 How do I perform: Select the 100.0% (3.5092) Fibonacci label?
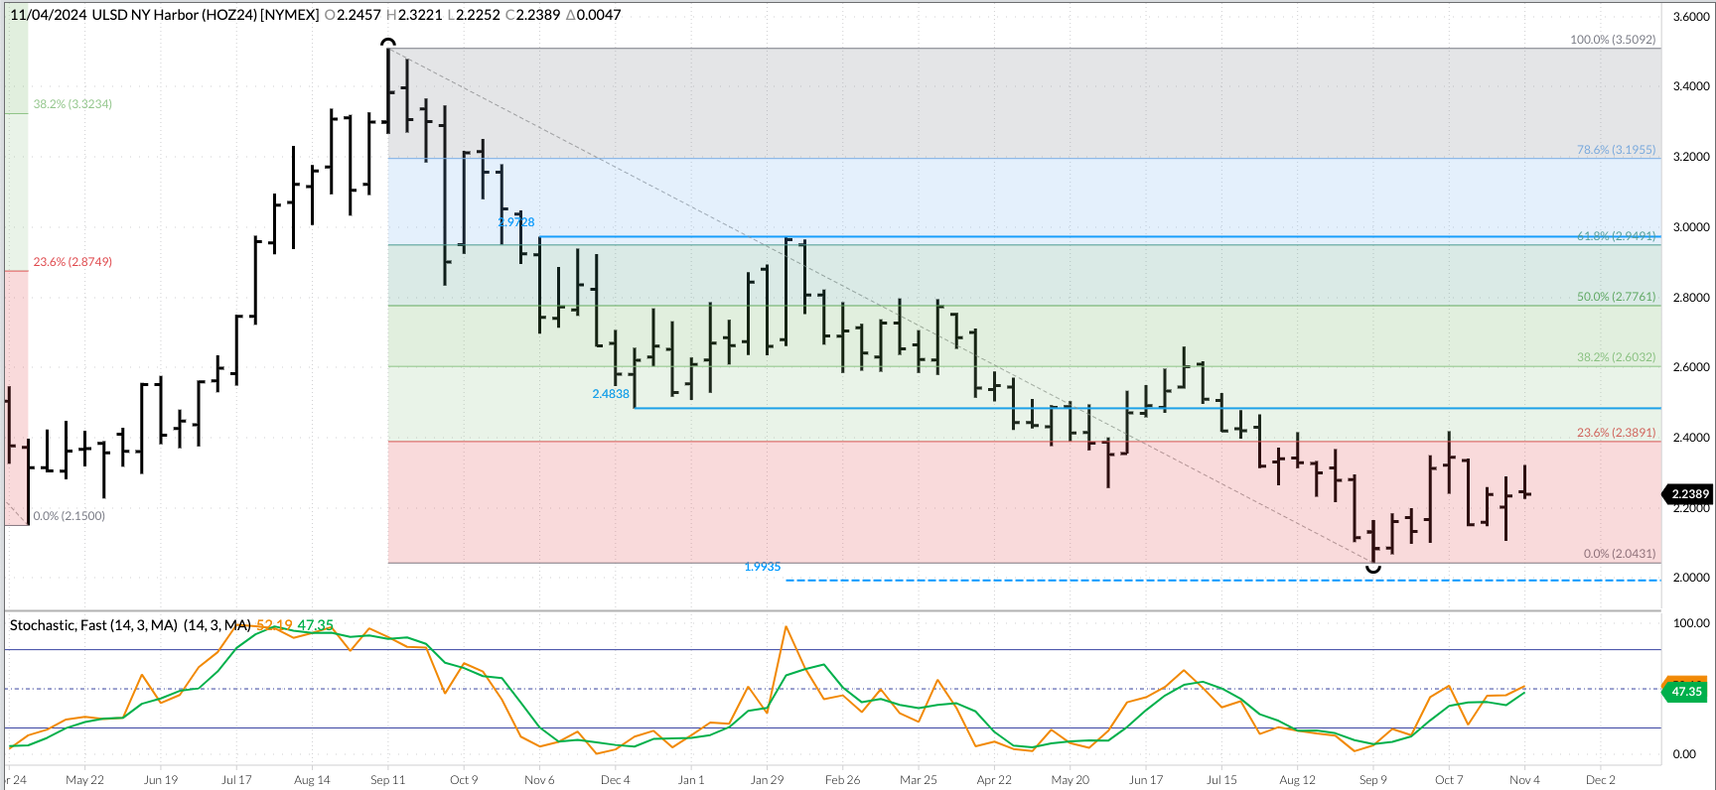pos(1612,40)
